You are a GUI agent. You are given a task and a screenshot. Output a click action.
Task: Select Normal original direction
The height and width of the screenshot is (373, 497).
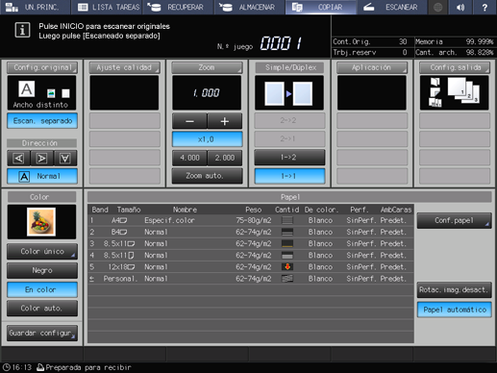[x=42, y=176]
